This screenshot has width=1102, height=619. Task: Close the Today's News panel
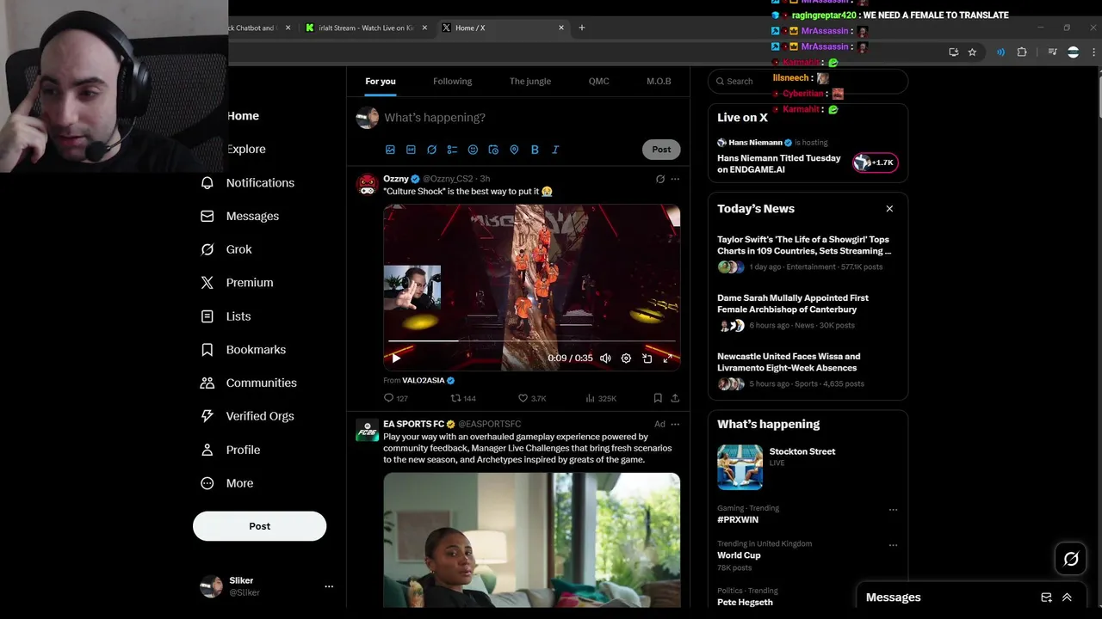click(889, 209)
